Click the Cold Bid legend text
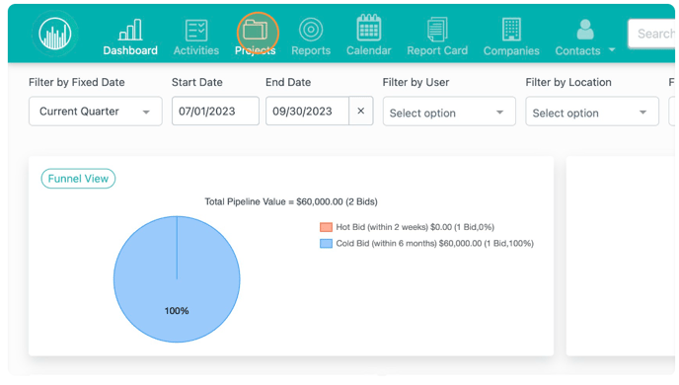Screen dimensions: 679x385 click(435, 244)
